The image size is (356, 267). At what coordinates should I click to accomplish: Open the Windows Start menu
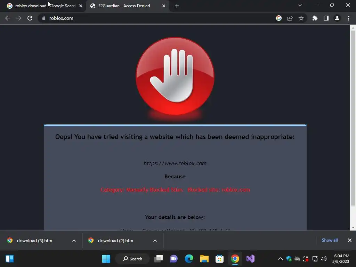click(106, 259)
